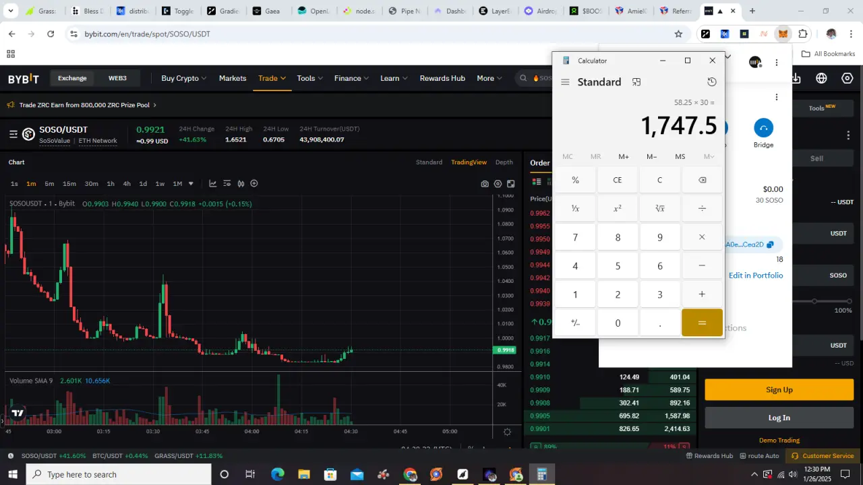
Task: Switch to the Standard chart view
Action: tap(429, 162)
